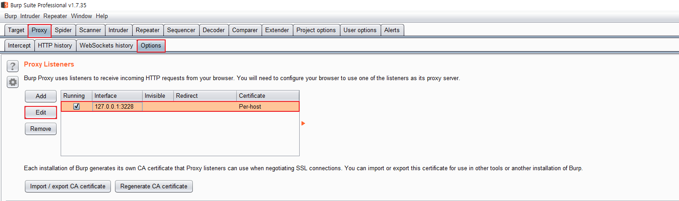Click the Edit listener button
The height and width of the screenshot is (201, 679).
[41, 112]
